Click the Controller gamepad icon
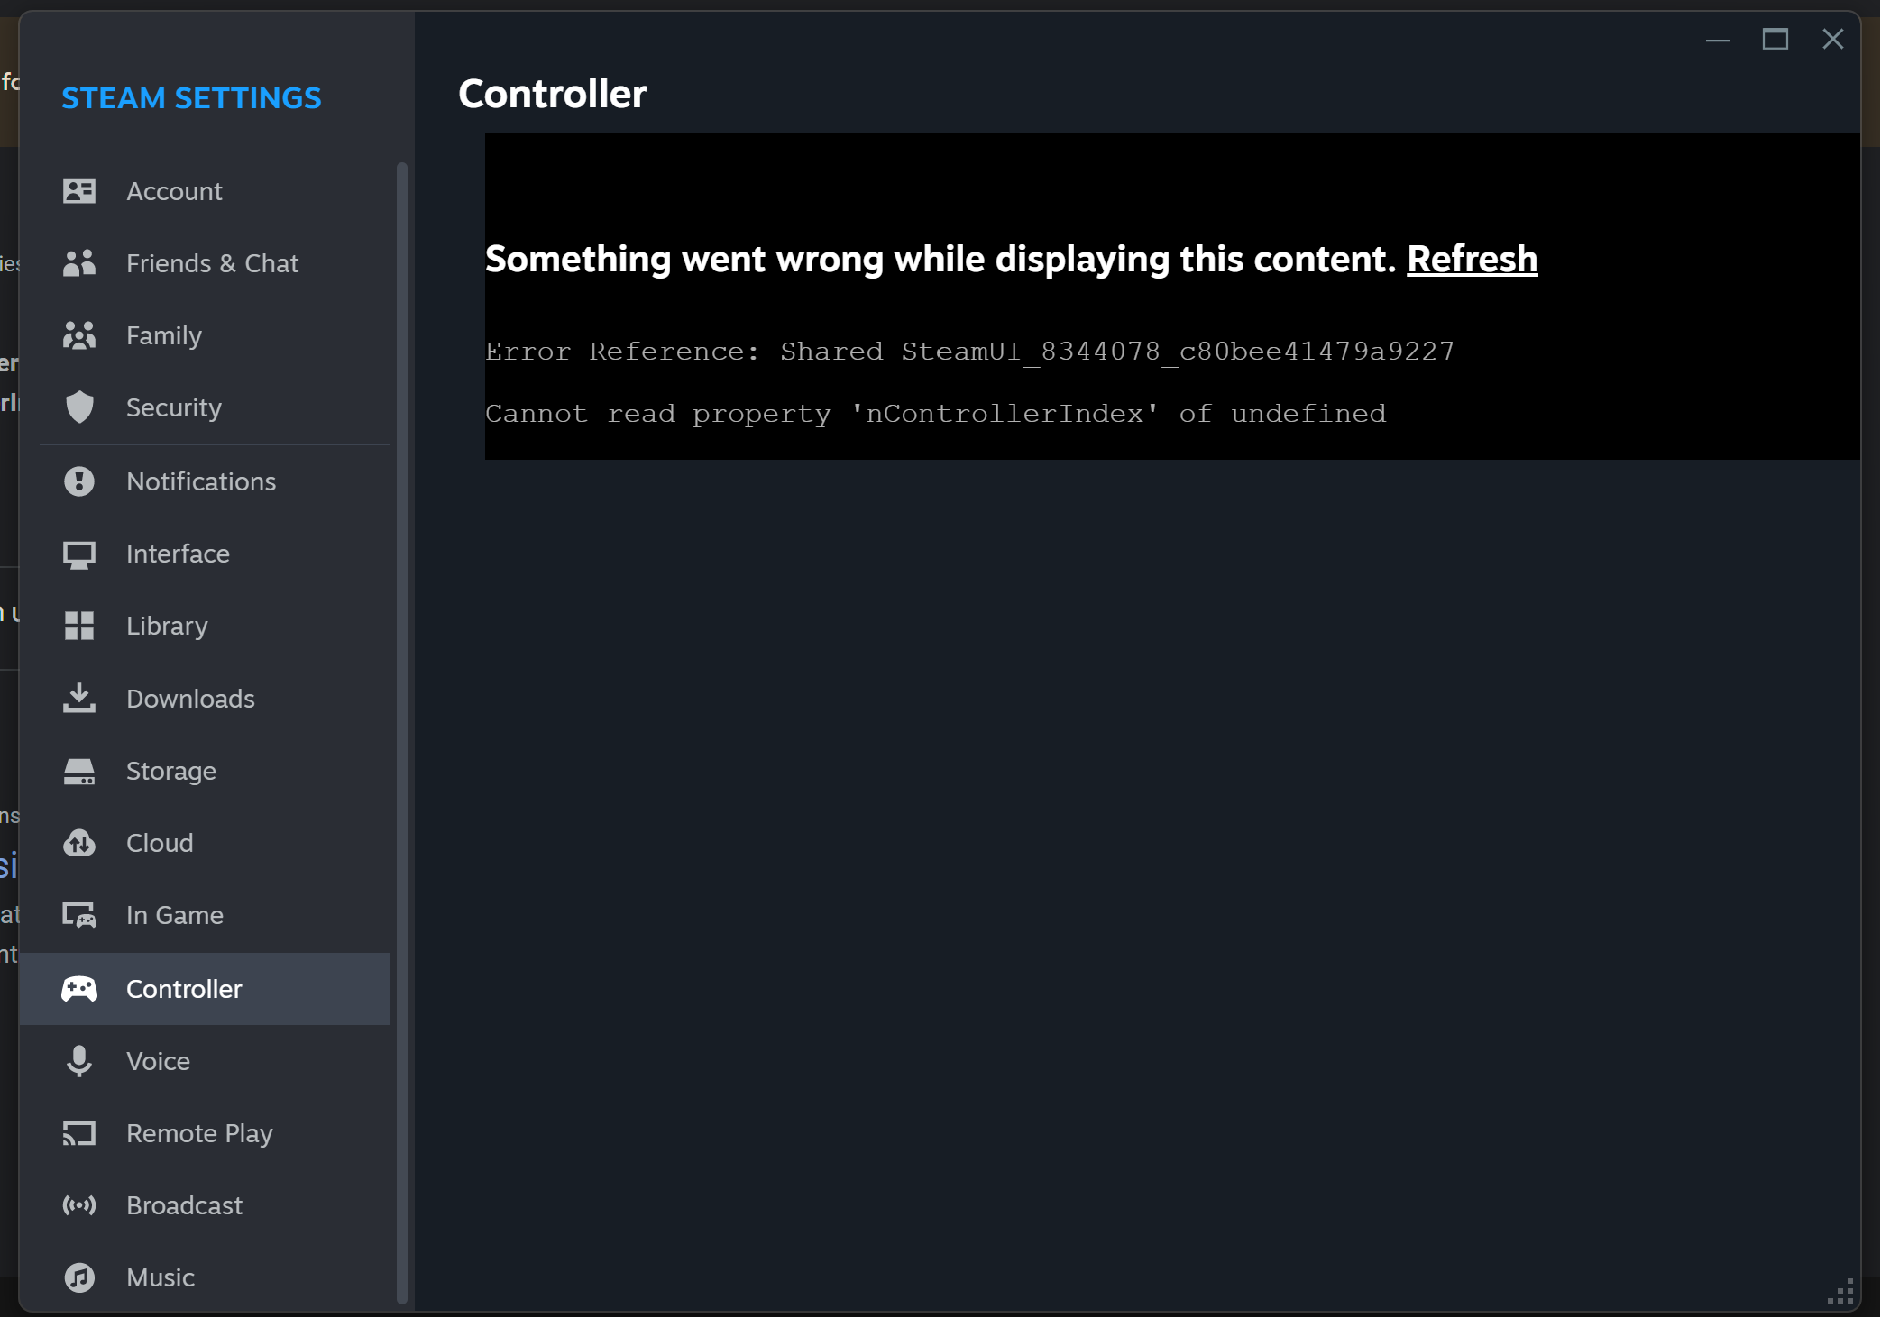The height and width of the screenshot is (1318, 1881). [80, 988]
